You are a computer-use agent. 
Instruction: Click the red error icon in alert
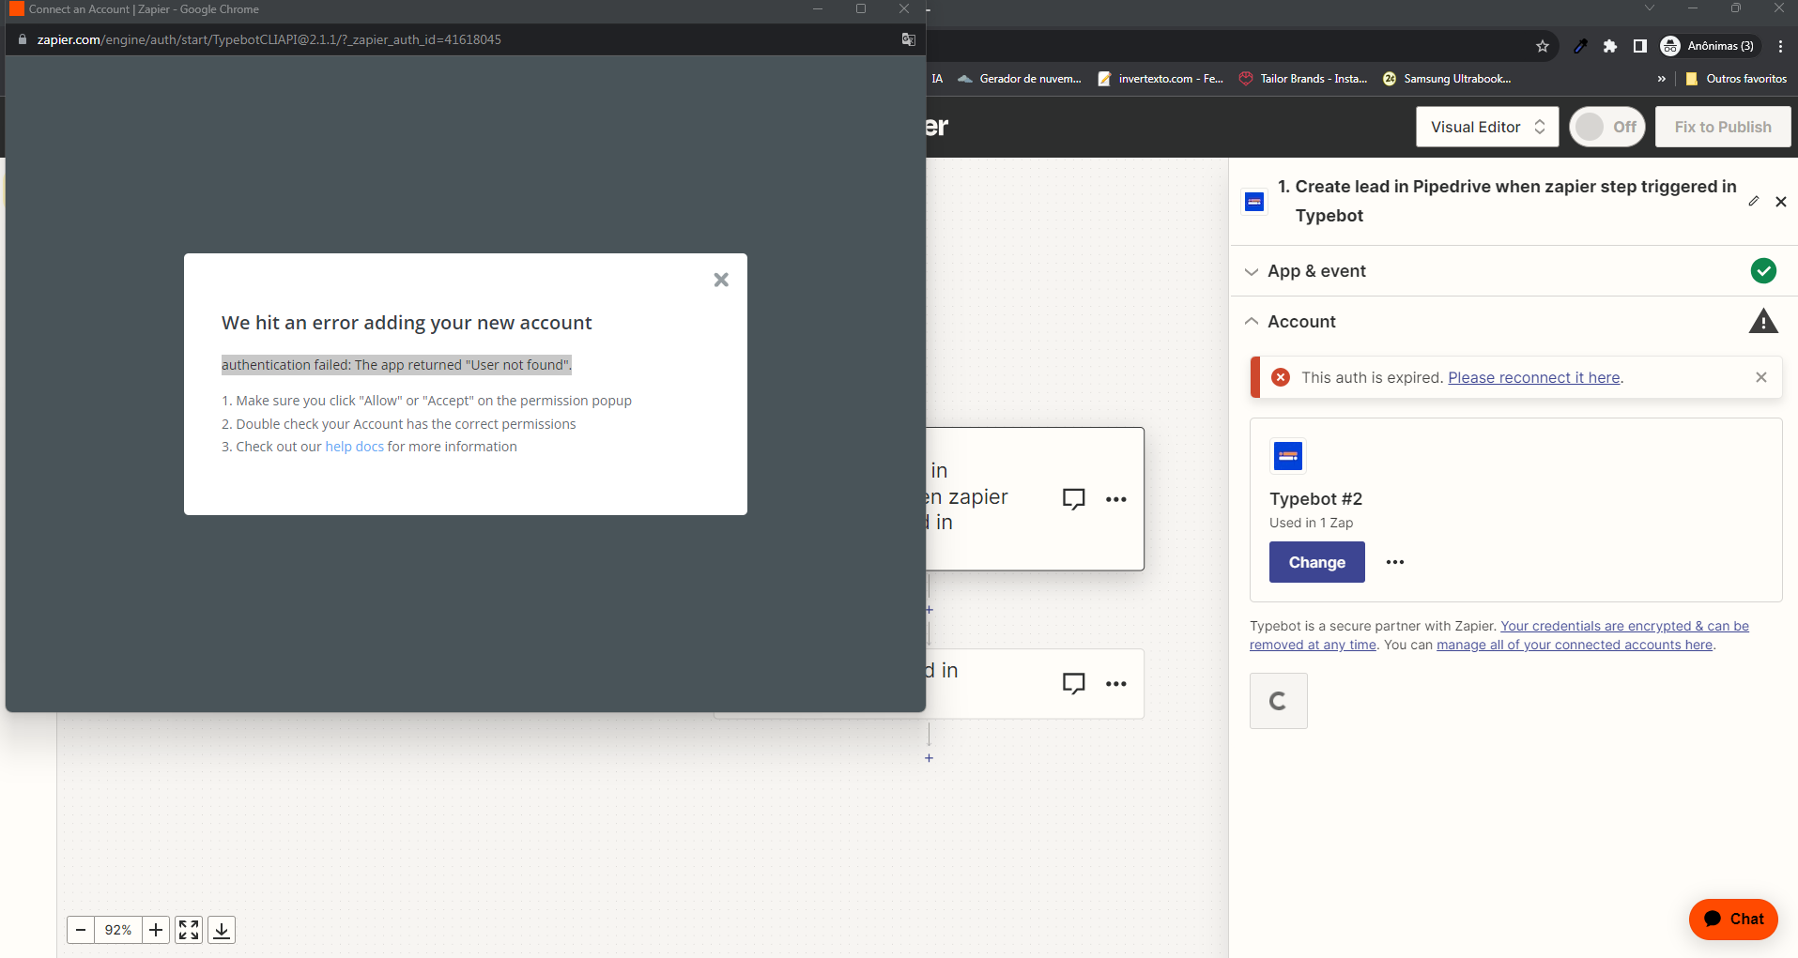click(1281, 377)
